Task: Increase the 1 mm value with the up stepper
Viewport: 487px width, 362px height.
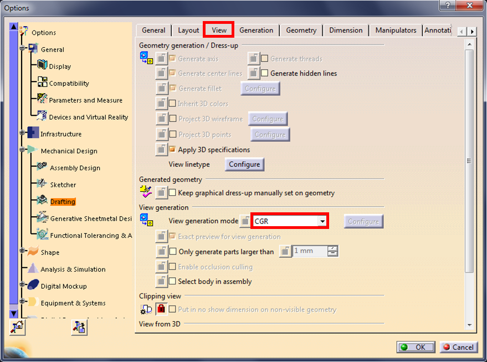Action: coord(332,248)
